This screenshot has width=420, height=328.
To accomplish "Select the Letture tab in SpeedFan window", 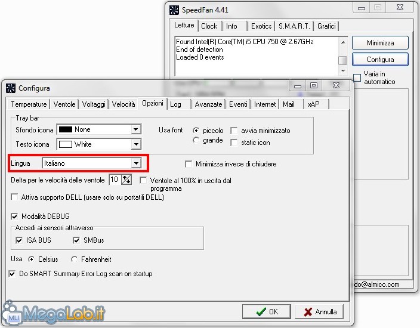I will [x=184, y=25].
